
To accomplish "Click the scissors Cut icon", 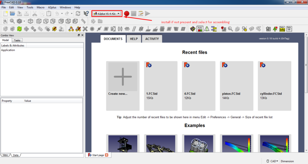I will click(35, 13).
